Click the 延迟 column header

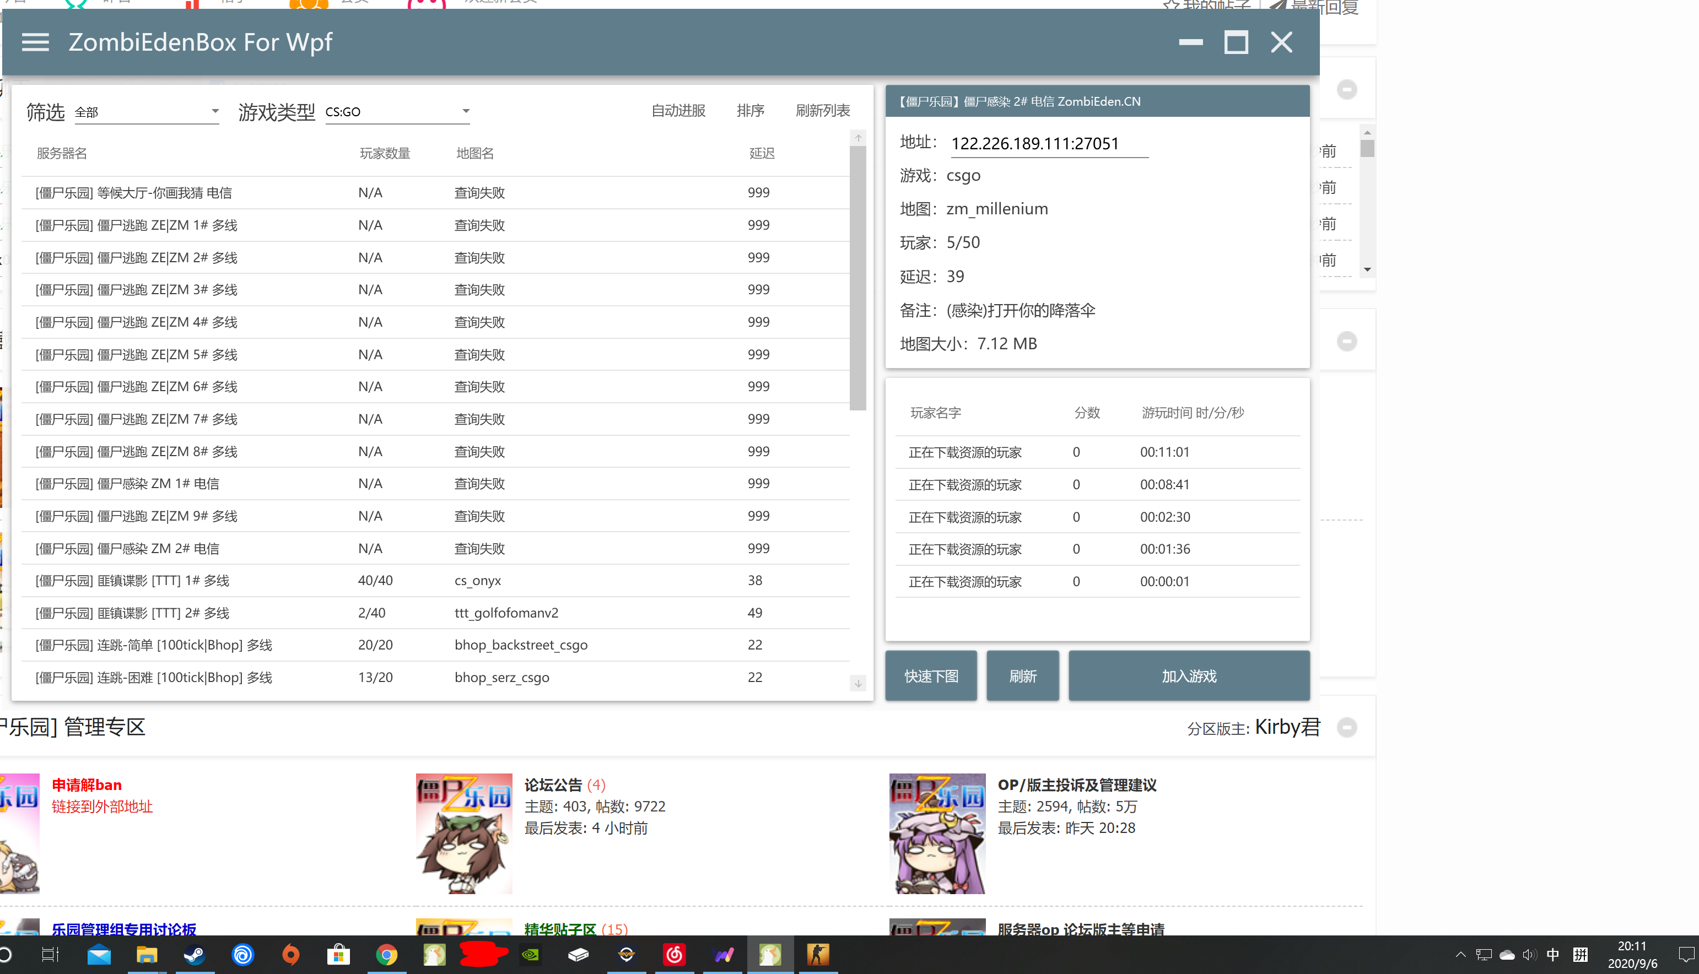click(x=762, y=153)
